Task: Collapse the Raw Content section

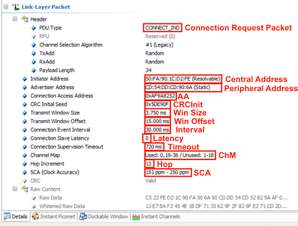Action: click(x=15, y=189)
